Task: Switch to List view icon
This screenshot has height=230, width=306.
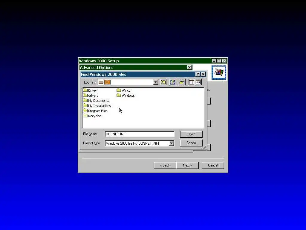Action: click(192, 82)
